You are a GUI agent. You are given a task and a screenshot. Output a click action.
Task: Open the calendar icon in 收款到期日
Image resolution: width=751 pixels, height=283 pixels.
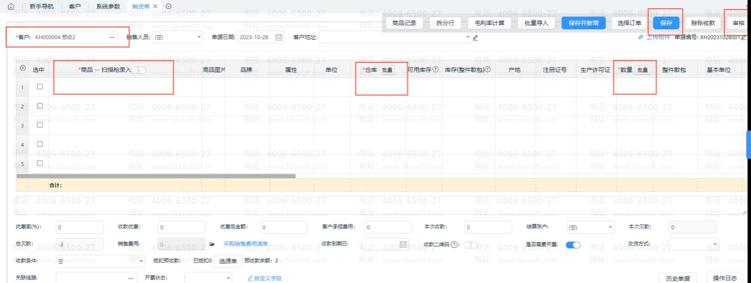(403, 244)
